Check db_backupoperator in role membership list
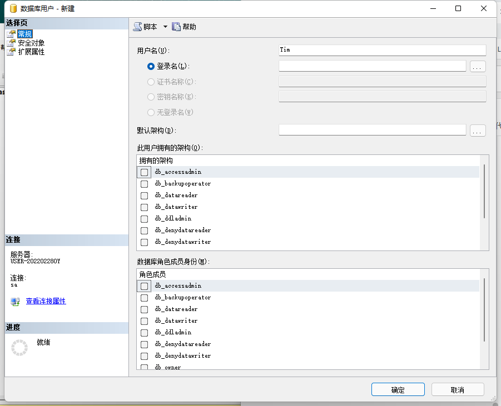The height and width of the screenshot is (406, 501). pos(145,298)
